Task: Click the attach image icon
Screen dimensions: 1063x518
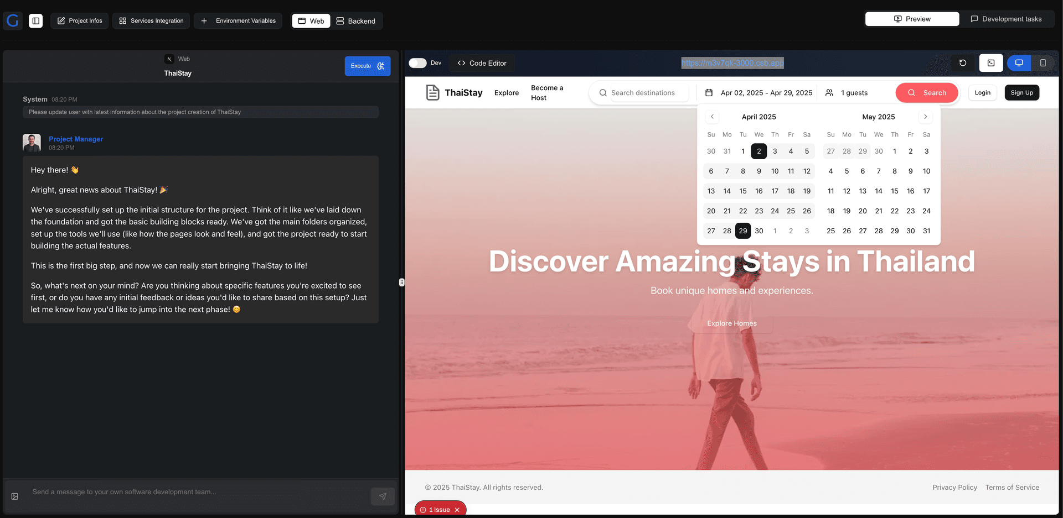Action: point(15,496)
